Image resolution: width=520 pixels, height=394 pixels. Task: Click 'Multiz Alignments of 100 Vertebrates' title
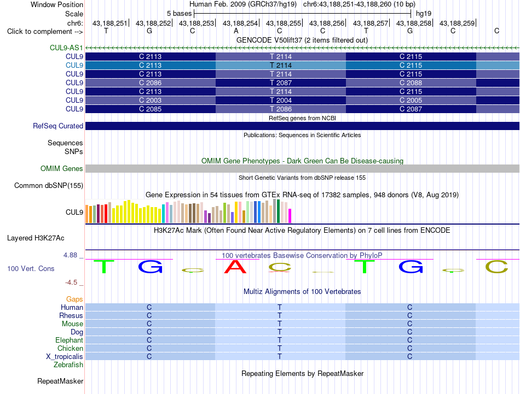click(x=302, y=291)
